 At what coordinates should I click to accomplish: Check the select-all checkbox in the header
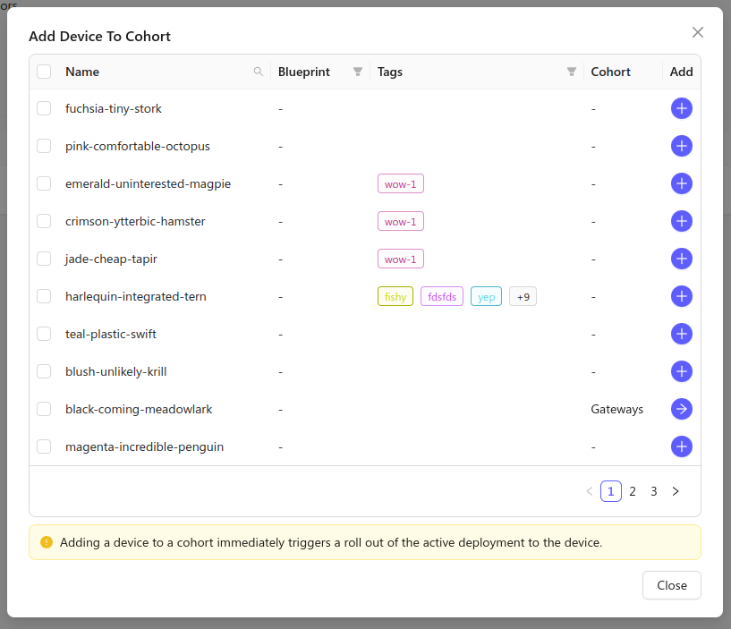44,71
